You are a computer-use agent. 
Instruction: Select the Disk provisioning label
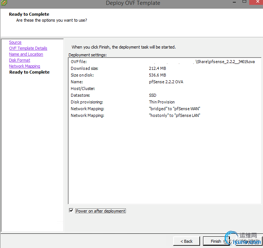pos(87,102)
